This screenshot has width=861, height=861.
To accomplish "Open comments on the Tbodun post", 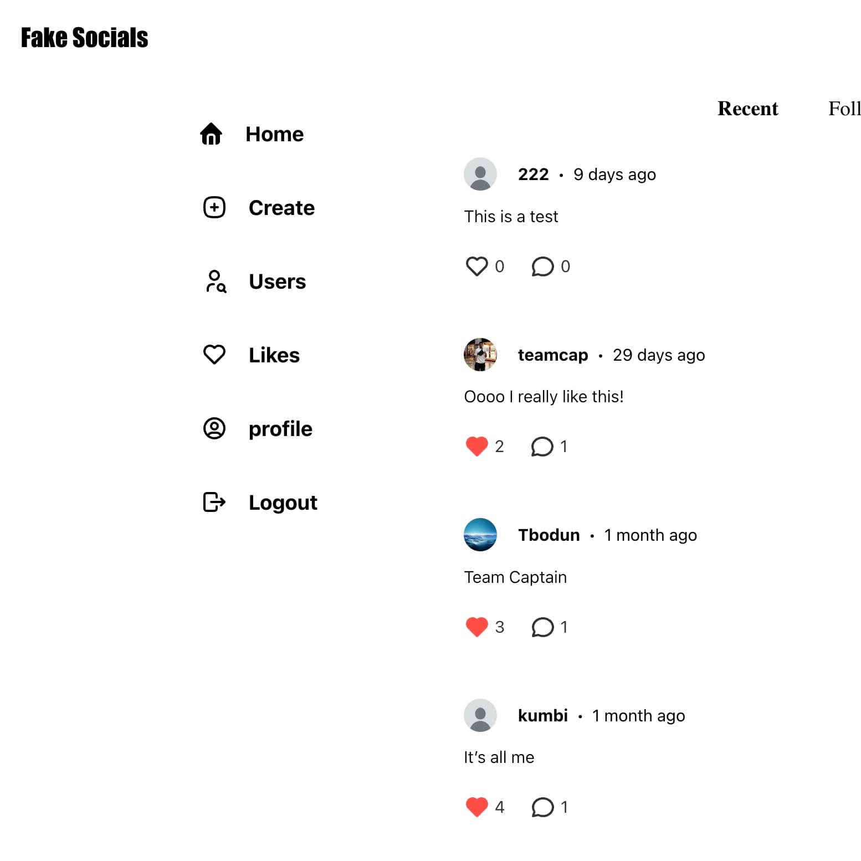I will pyautogui.click(x=542, y=627).
